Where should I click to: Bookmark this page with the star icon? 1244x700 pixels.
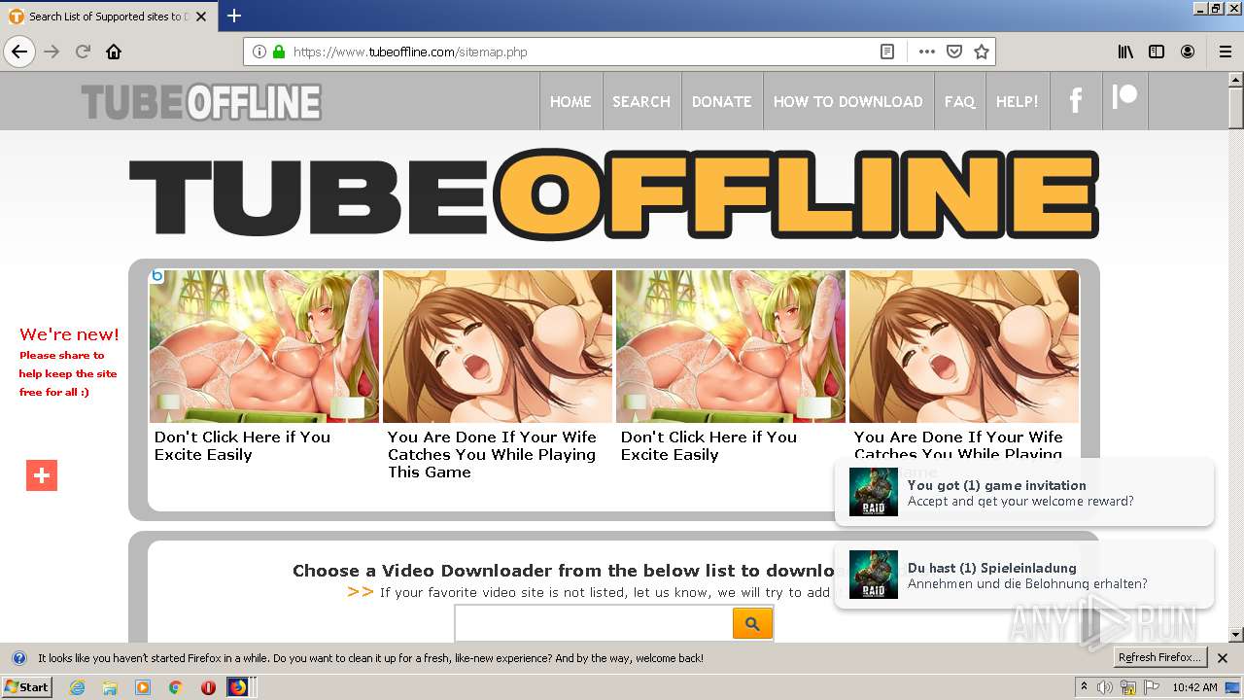coord(982,52)
